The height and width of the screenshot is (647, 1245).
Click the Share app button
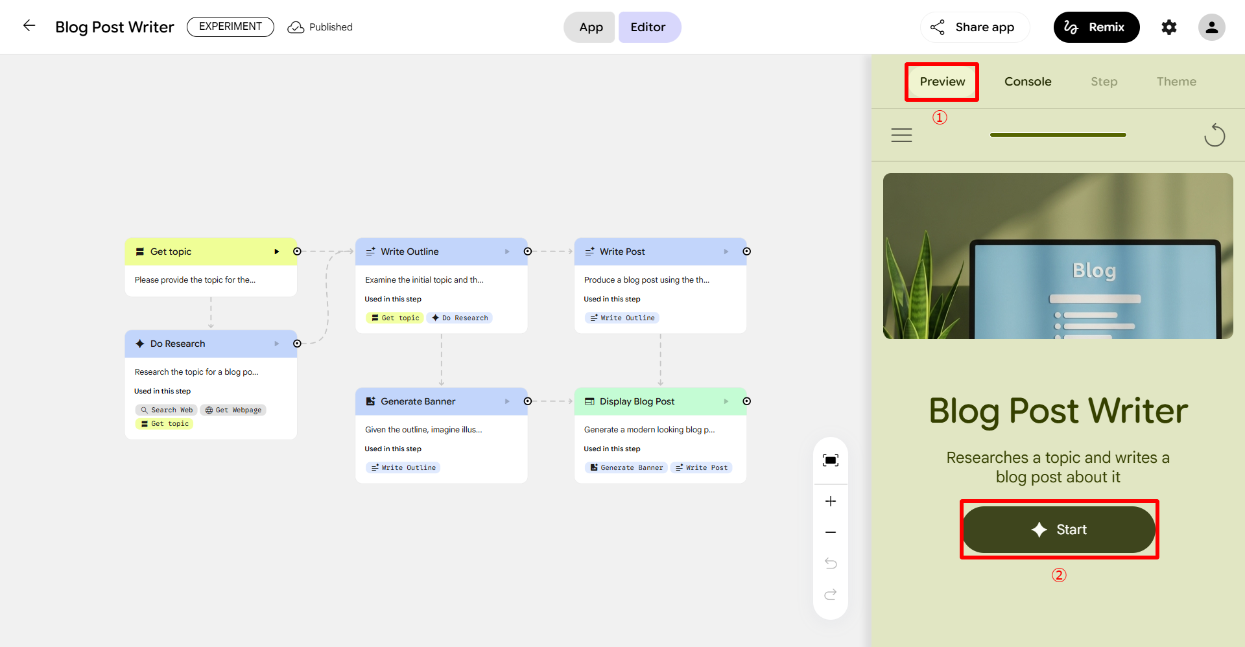(x=974, y=27)
